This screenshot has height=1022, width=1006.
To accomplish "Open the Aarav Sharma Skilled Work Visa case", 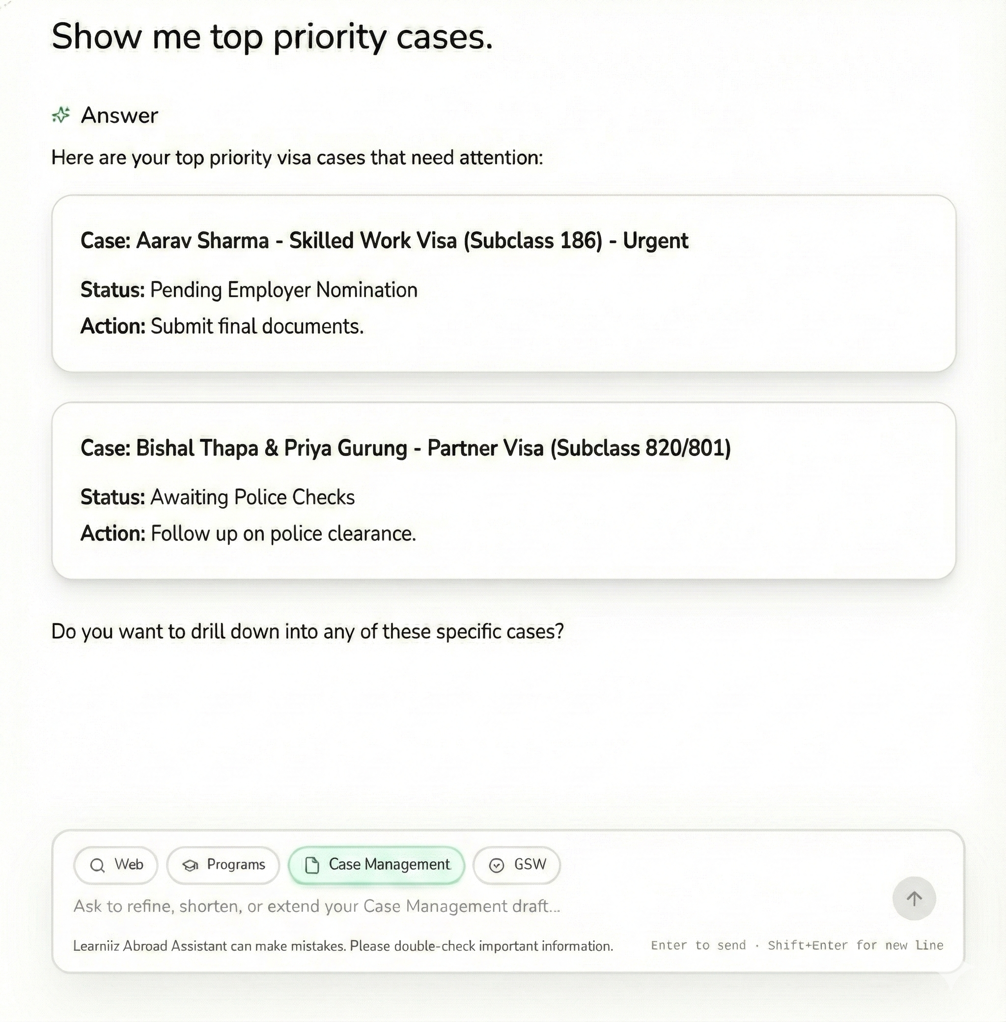I will click(x=384, y=241).
